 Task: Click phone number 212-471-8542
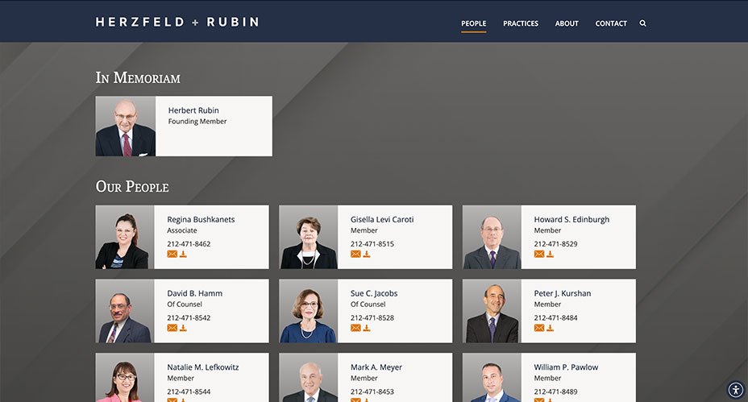[x=189, y=317]
